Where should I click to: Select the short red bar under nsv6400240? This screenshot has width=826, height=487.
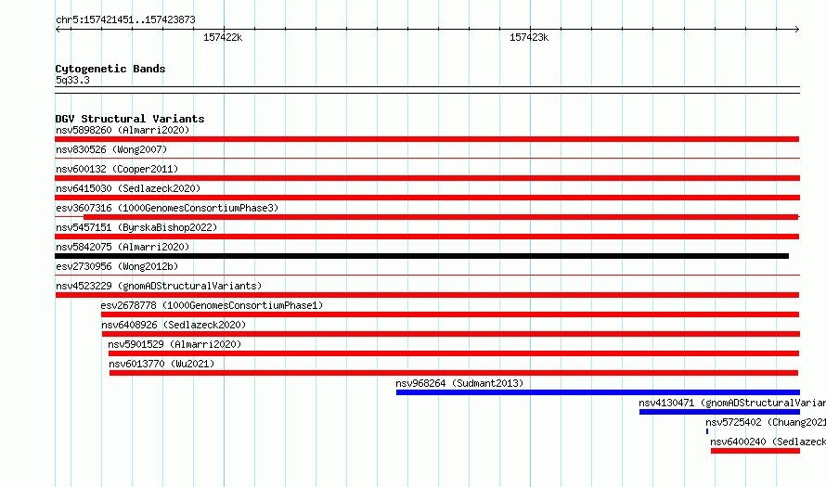755,451
